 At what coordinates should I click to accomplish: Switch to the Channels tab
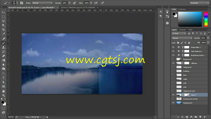(x=183, y=30)
